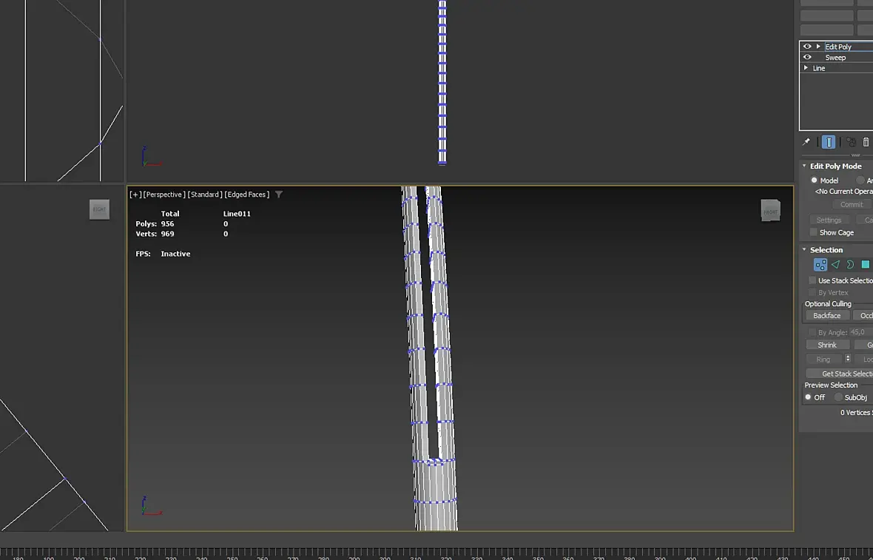Click Get Stack Selection button
The image size is (873, 560).
tap(840, 374)
